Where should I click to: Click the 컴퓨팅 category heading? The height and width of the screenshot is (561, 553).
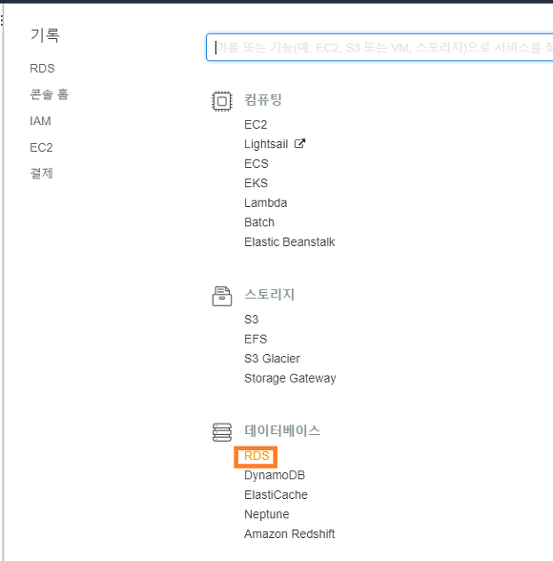(263, 99)
